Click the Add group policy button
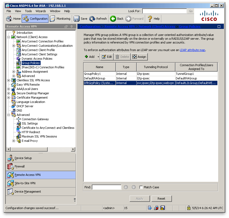229x218 pixels. (x=90, y=57)
